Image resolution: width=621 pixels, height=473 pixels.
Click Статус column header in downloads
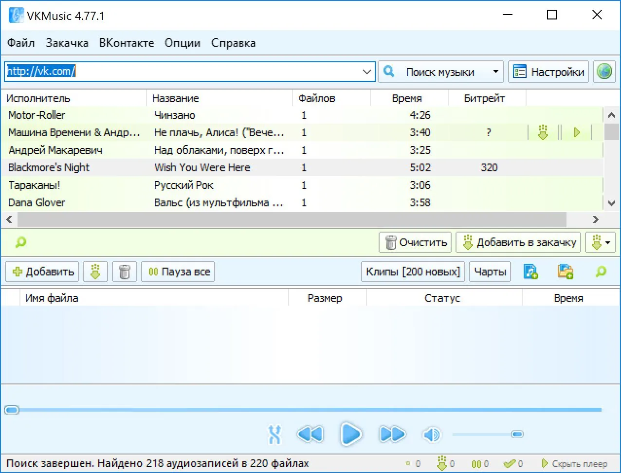click(x=444, y=298)
